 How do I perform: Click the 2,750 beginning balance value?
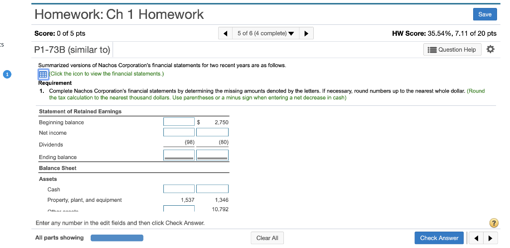tap(222, 122)
